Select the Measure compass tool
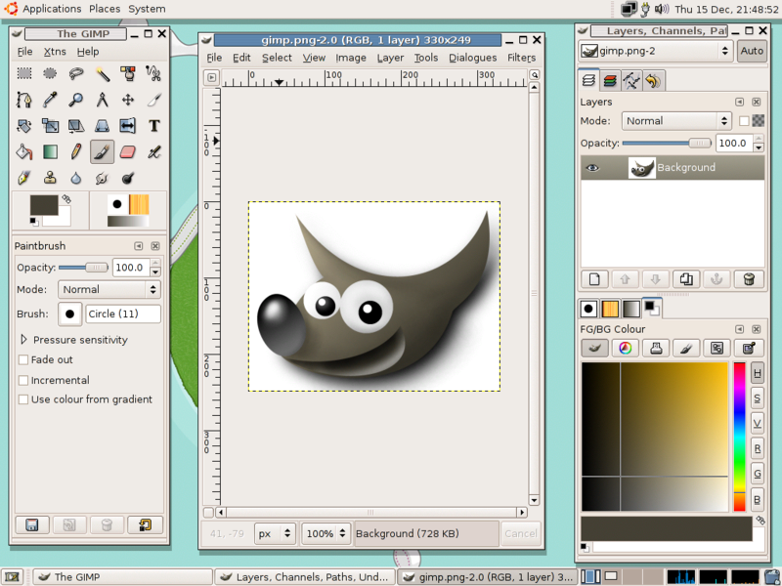The image size is (782, 586). (x=104, y=100)
